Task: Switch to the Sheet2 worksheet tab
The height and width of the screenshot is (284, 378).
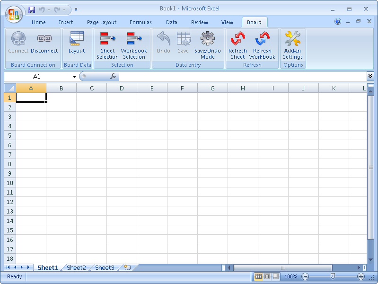Action: [76, 267]
